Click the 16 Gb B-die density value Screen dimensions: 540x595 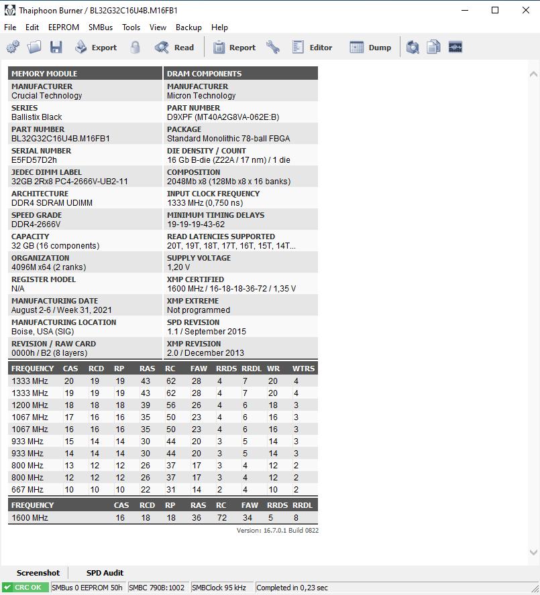point(228,159)
